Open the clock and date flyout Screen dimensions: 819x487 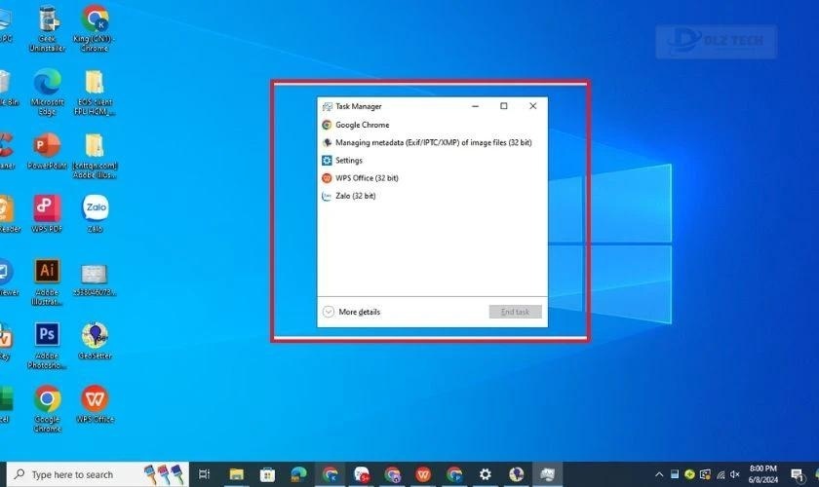pyautogui.click(x=763, y=474)
